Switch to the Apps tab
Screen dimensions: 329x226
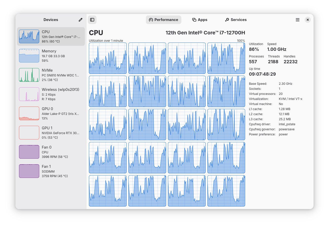(200, 20)
